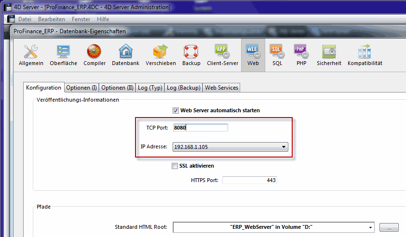This screenshot has width=406, height=237.
Task: Select the Oberfläche toolbar icon
Action: (63, 55)
